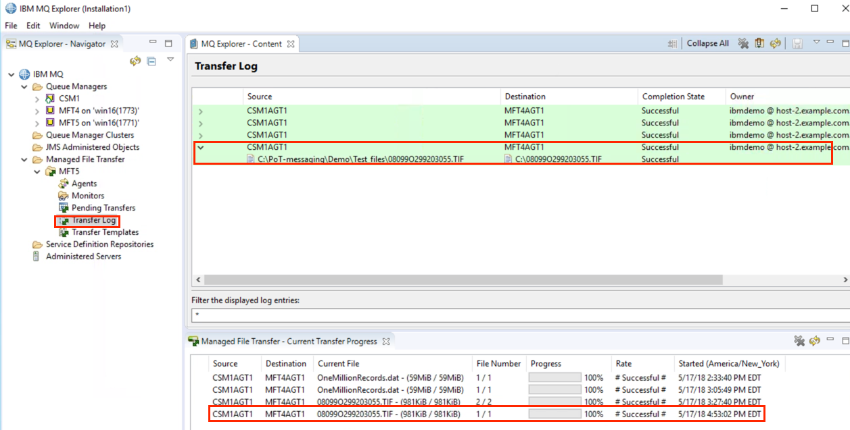Refresh the Transfer Log content view

click(x=776, y=43)
